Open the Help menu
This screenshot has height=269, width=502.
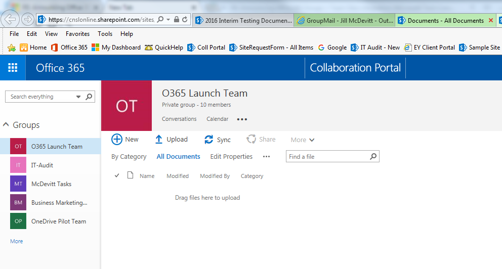coord(127,34)
